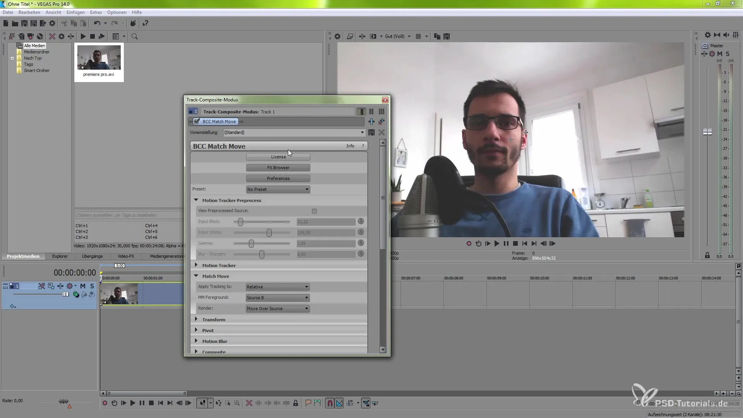Enable View Preprocessed Source checkbox
Viewport: 743px width, 418px height.
314,211
